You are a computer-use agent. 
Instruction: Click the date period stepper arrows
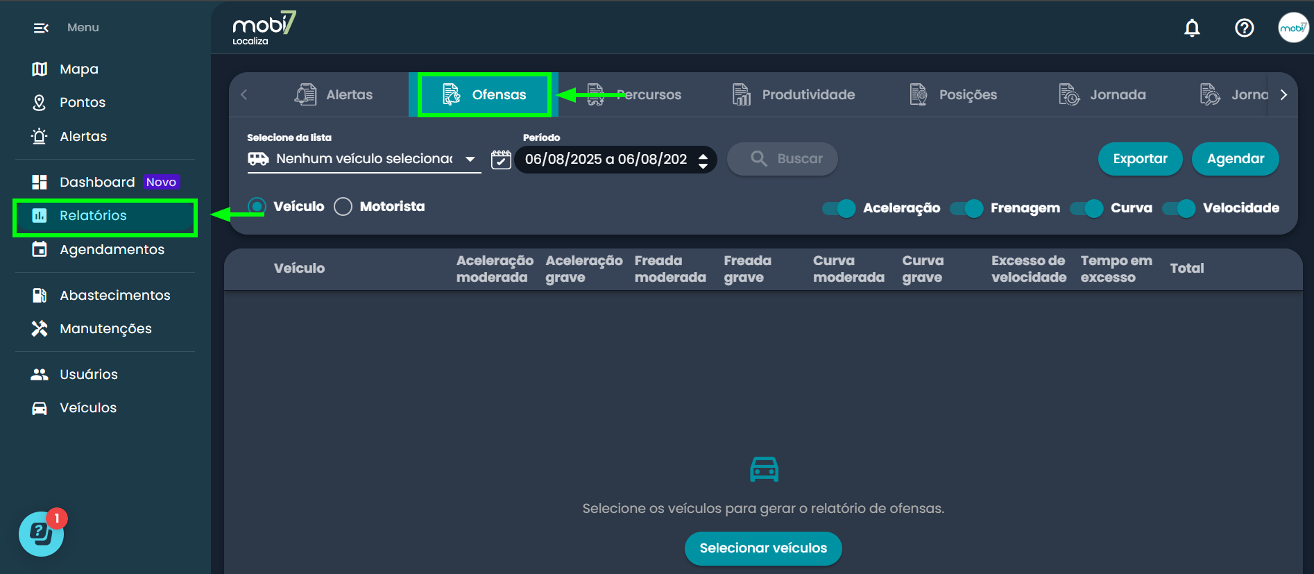[x=703, y=161]
